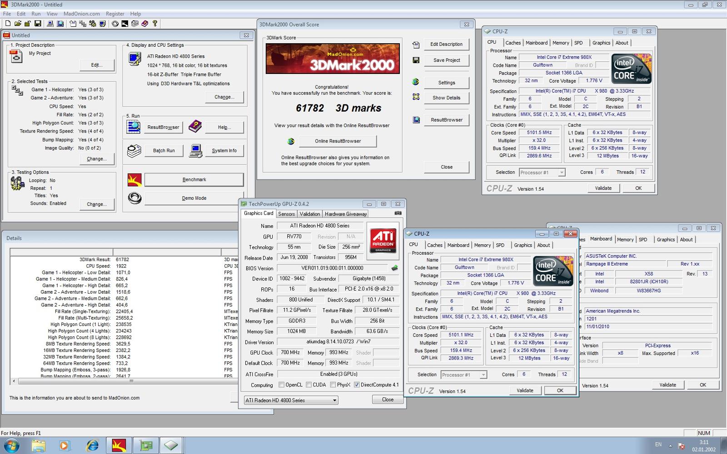The height and width of the screenshot is (454, 727).
Task: Click the ring icon next to Demo Mode
Action: (x=134, y=198)
